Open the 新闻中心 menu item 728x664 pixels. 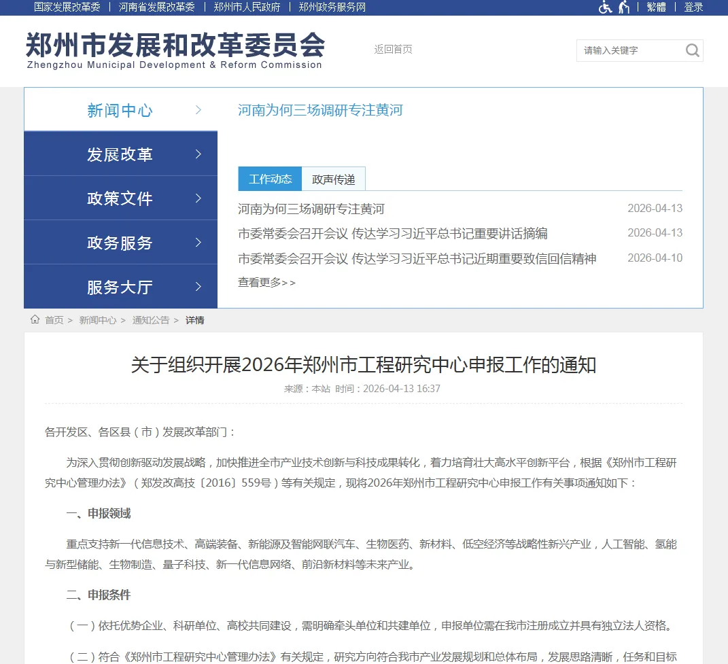[x=121, y=109]
